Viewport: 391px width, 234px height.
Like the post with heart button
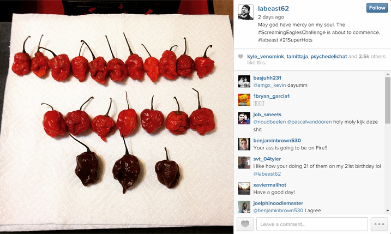[x=245, y=224]
